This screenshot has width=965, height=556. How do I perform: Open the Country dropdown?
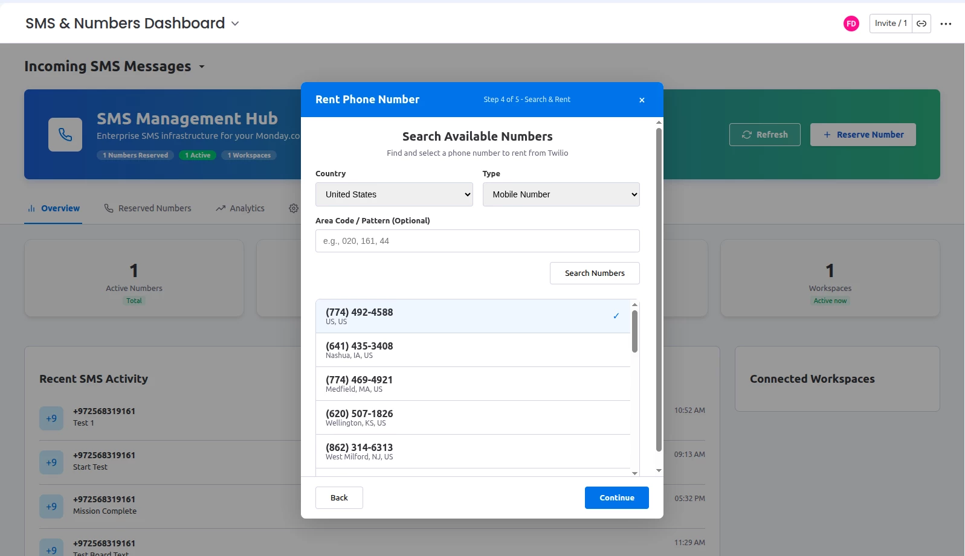tap(394, 194)
